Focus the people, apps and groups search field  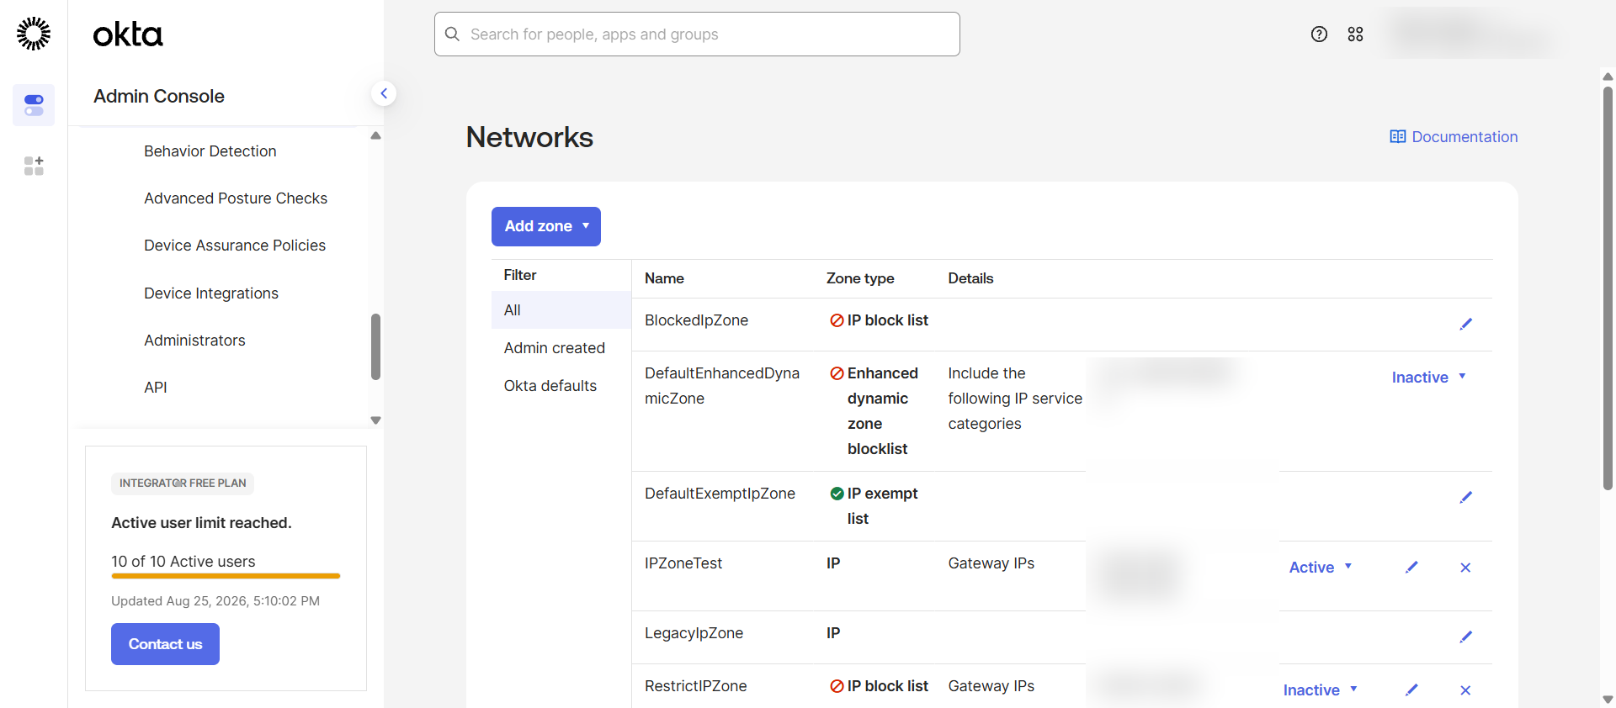[697, 34]
